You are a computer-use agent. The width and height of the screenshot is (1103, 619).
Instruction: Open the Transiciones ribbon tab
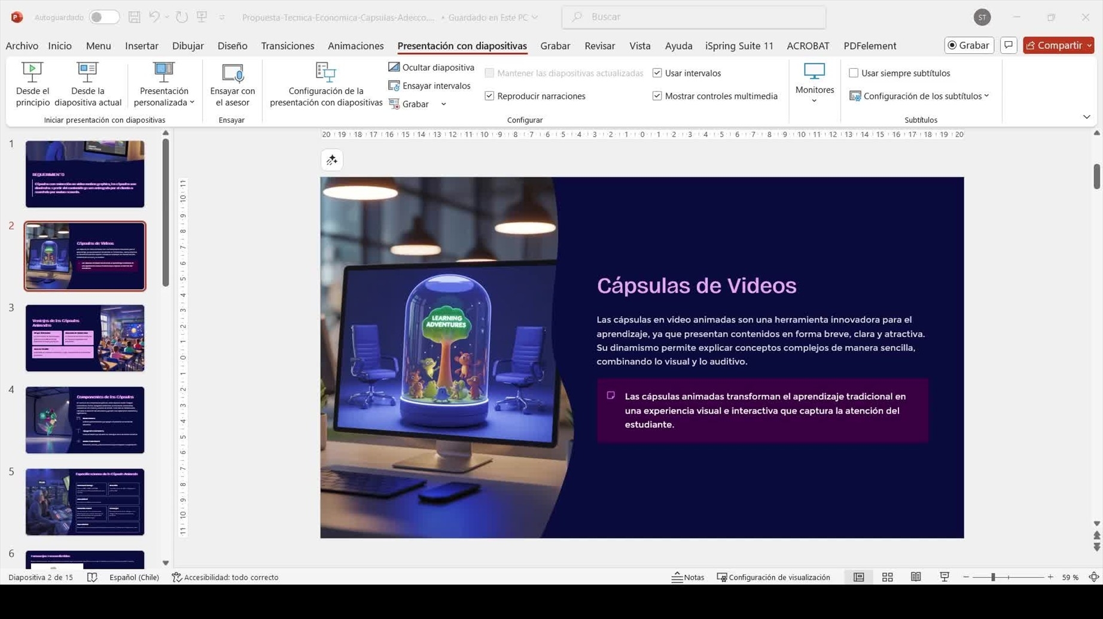coord(287,45)
